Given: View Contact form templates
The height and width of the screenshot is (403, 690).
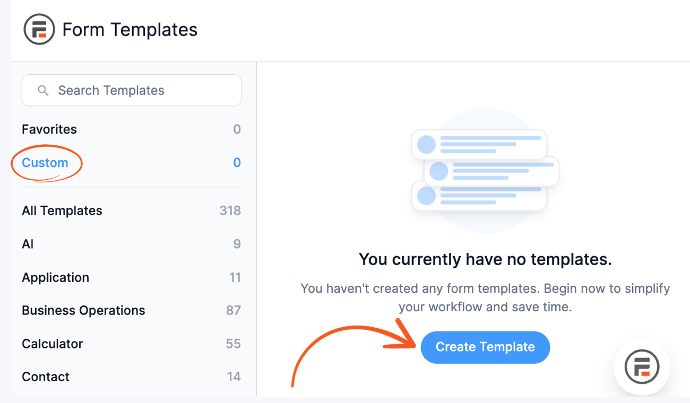Looking at the screenshot, I should tap(46, 376).
